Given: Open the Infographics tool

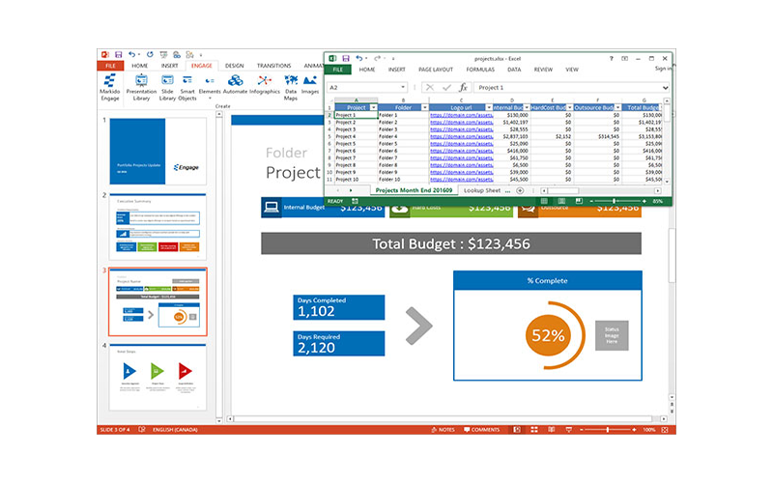Looking at the screenshot, I should pos(264,84).
